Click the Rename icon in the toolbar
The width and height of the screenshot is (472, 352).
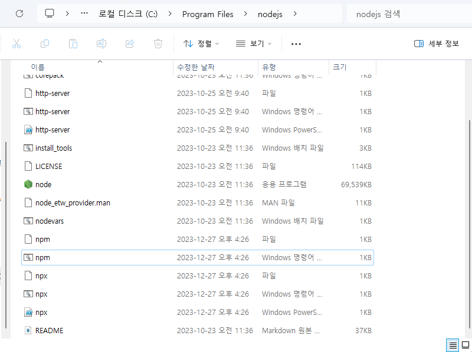(101, 44)
